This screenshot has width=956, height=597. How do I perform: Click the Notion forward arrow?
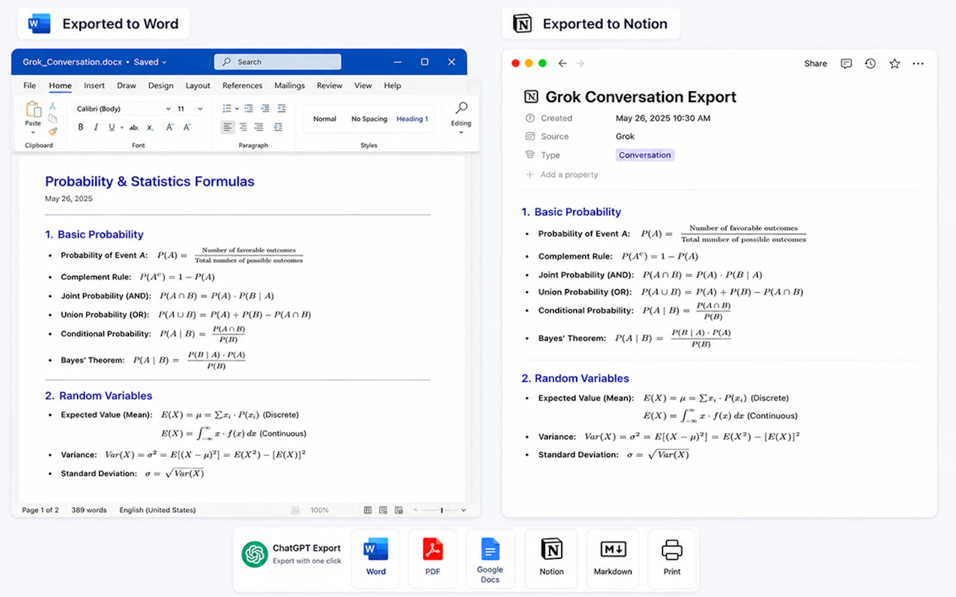[580, 63]
